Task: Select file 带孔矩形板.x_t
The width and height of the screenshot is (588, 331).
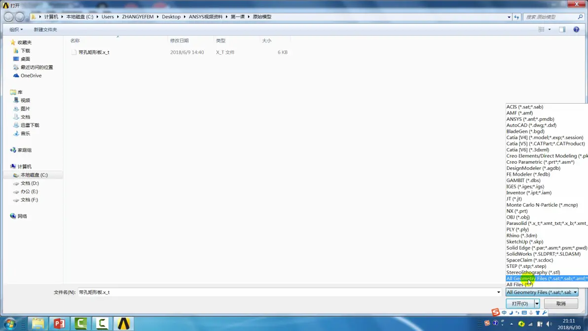Action: coord(94,52)
